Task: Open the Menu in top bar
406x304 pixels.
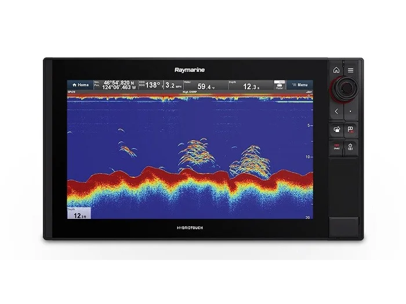Action: point(300,85)
